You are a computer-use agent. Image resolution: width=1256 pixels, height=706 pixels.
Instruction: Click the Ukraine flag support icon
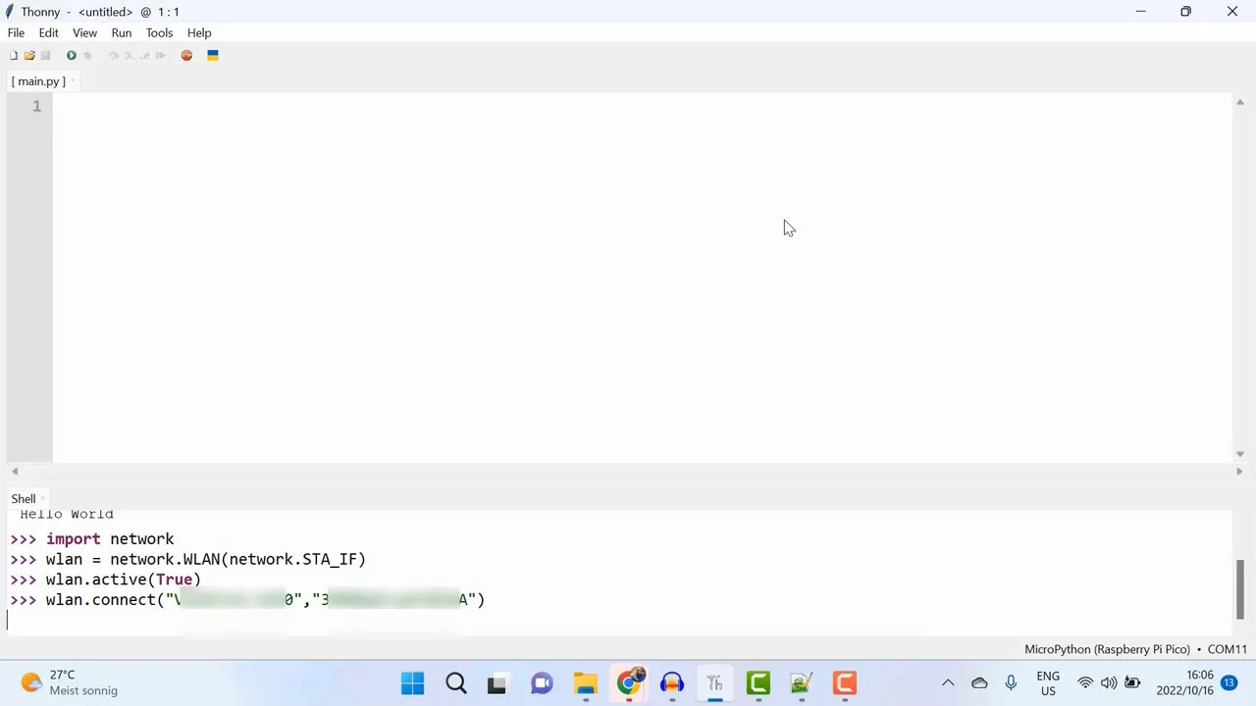[212, 56]
